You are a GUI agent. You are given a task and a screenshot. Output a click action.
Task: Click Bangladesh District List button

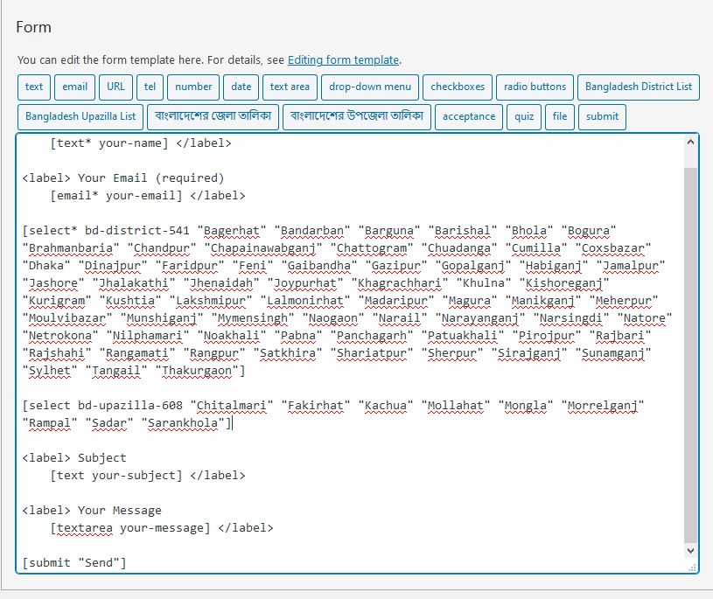coord(639,87)
